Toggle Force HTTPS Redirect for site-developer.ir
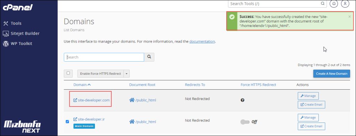This screenshot has height=136, width=356. (245, 122)
